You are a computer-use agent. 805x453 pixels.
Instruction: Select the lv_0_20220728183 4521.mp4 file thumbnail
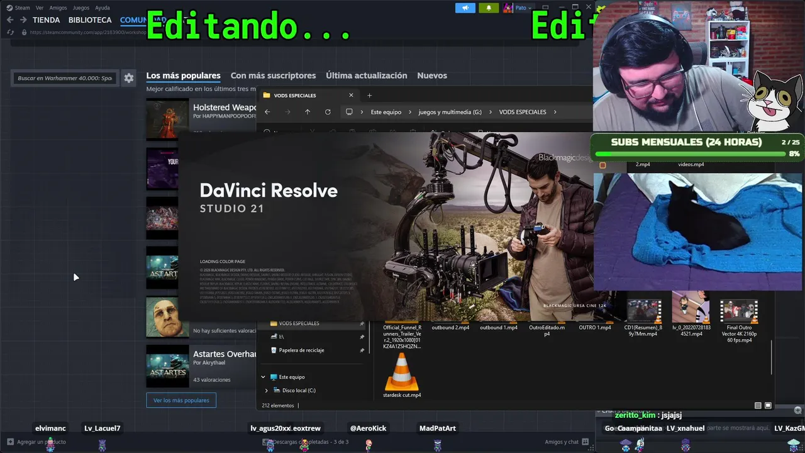(691, 308)
